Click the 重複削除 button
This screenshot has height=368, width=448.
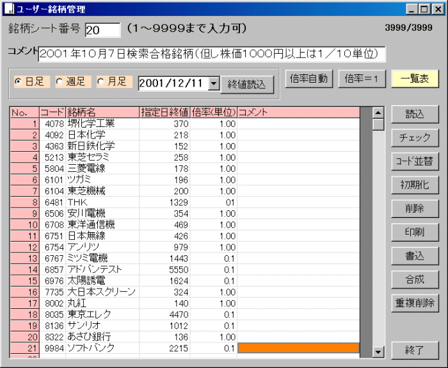(x=415, y=303)
